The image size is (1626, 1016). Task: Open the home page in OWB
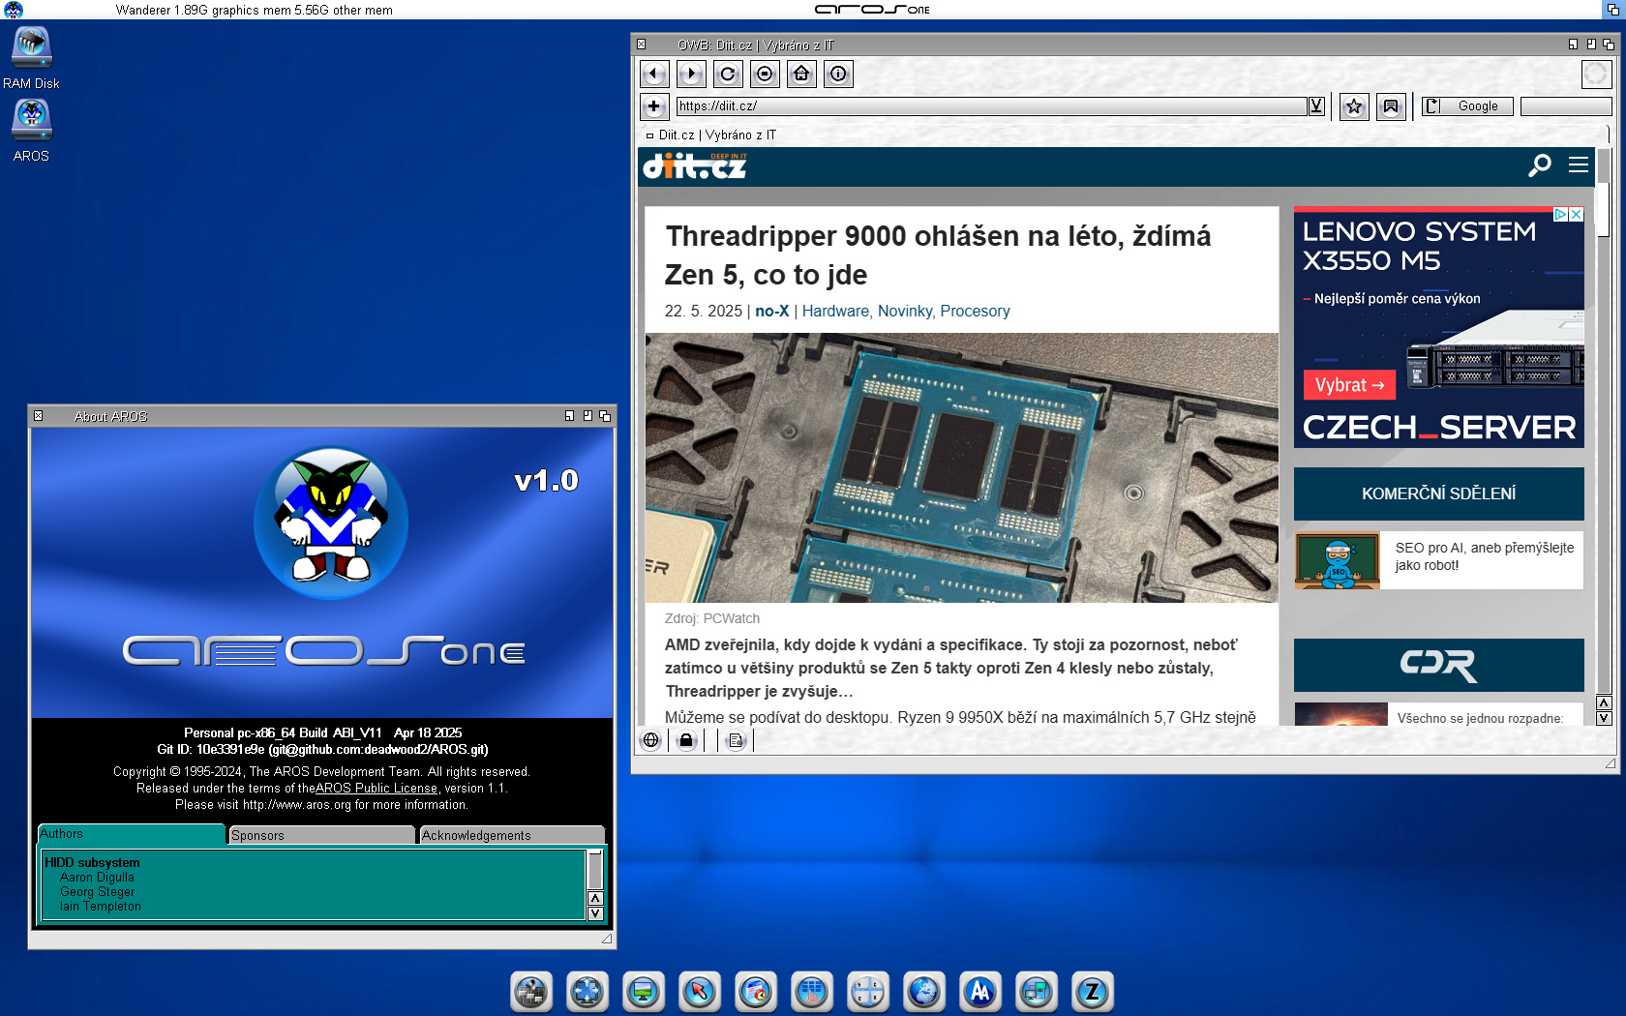tap(801, 74)
